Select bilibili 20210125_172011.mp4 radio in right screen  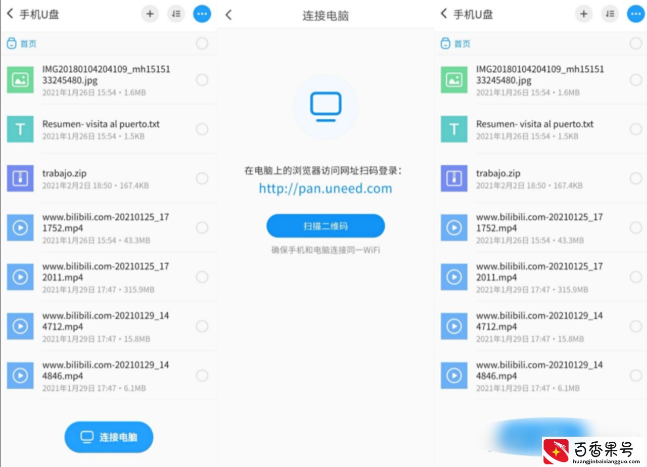click(x=636, y=277)
